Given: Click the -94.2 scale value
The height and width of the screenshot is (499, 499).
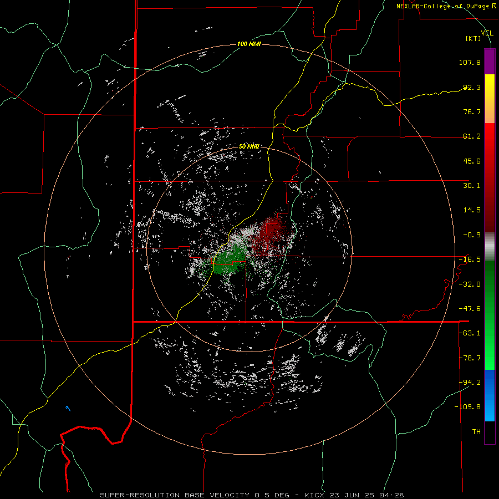Looking at the screenshot, I should [470, 382].
